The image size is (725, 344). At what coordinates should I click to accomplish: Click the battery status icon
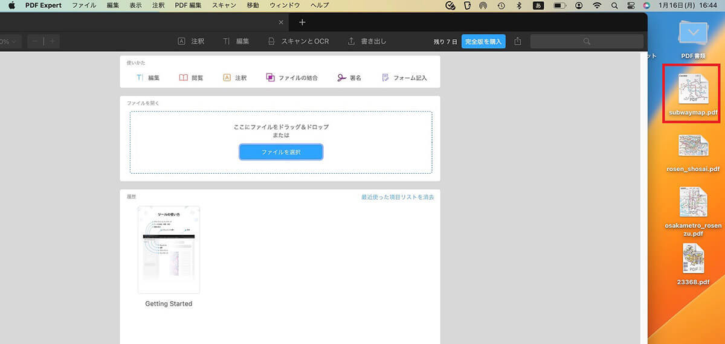tap(560, 5)
